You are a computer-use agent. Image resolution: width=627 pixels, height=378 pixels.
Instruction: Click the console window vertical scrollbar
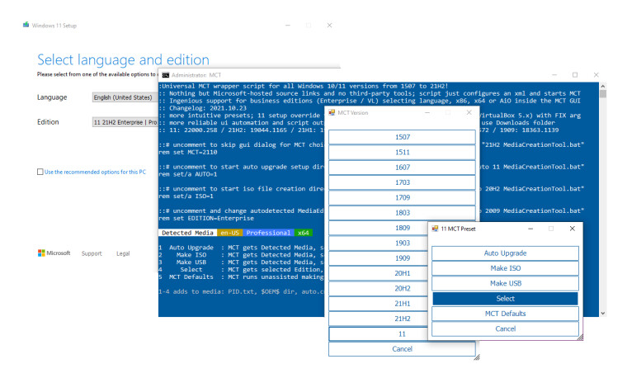click(603, 198)
